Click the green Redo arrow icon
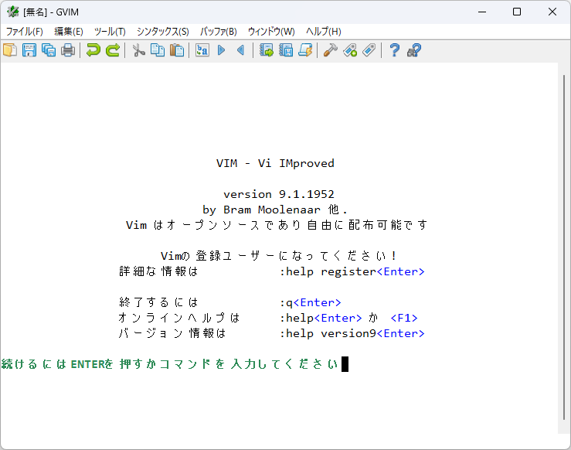 113,50
